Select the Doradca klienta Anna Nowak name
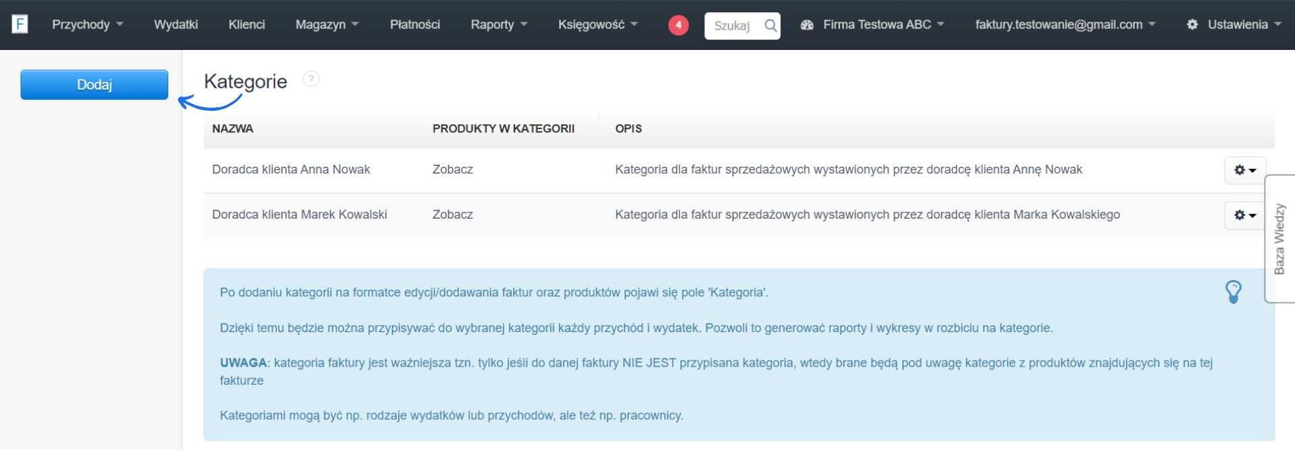 pos(291,169)
